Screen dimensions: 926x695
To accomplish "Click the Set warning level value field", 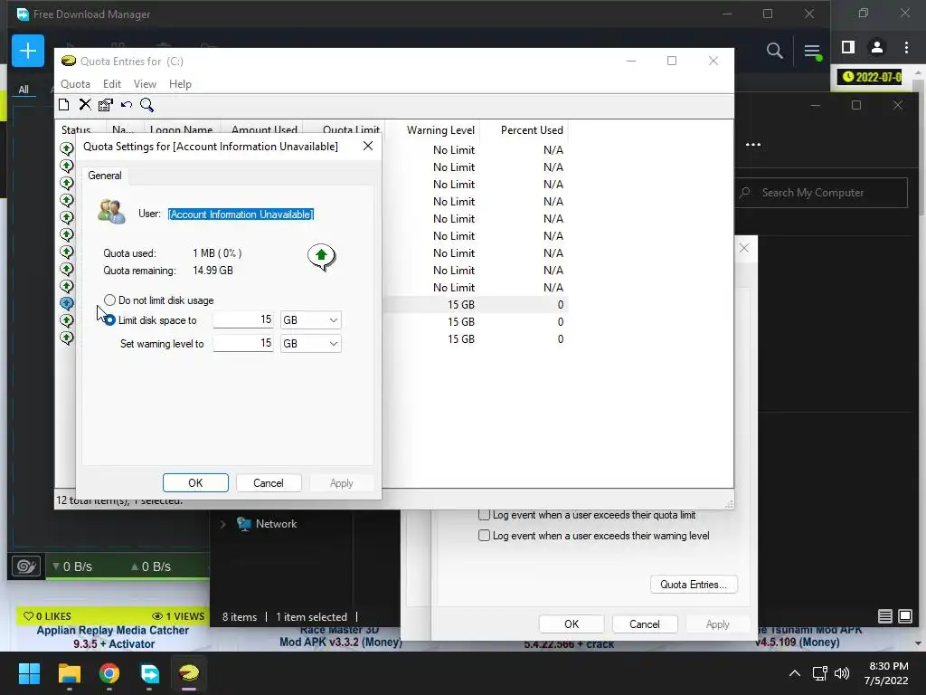I will point(243,343).
